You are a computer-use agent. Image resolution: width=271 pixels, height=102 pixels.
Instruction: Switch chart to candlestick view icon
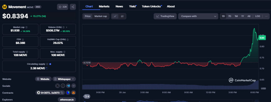pos(122,16)
